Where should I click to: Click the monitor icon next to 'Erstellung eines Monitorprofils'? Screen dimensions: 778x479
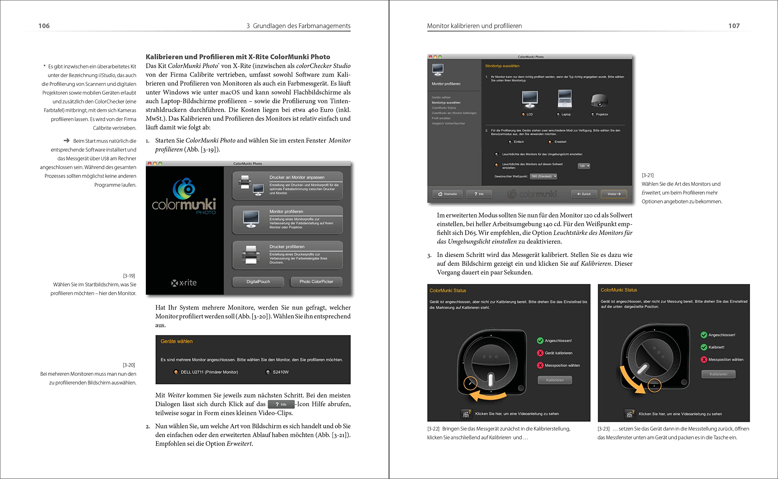pyautogui.click(x=251, y=219)
